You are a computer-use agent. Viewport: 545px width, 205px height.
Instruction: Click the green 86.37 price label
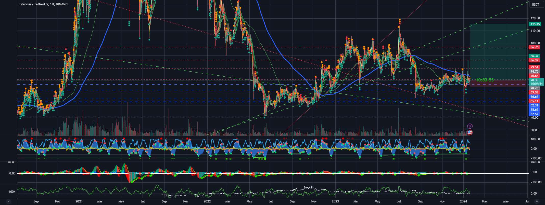534,56
